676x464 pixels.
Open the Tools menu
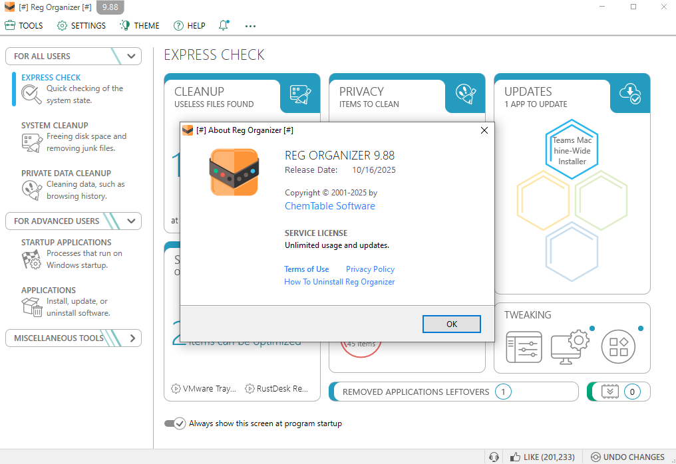coord(24,26)
